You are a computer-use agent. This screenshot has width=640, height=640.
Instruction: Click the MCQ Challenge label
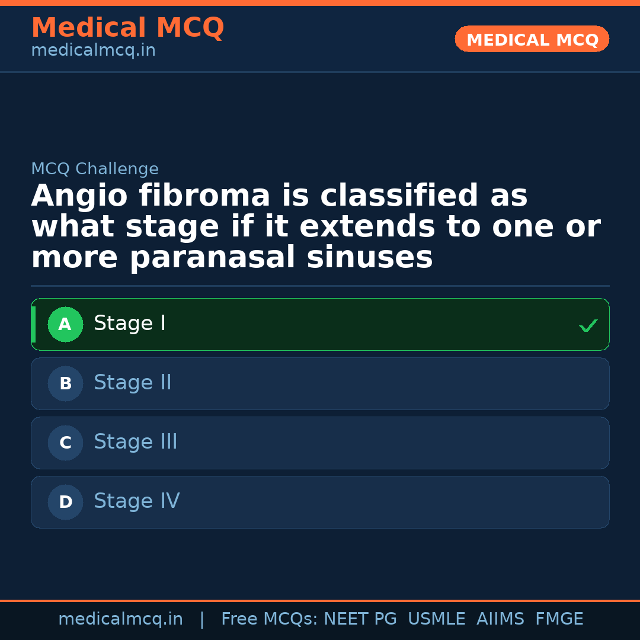[x=95, y=169]
